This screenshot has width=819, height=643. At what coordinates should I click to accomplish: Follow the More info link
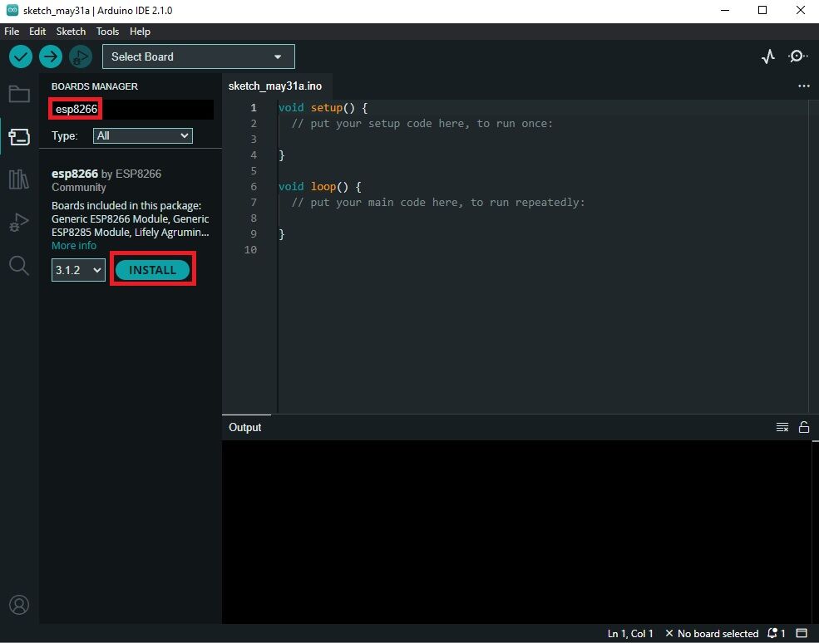[x=74, y=246]
